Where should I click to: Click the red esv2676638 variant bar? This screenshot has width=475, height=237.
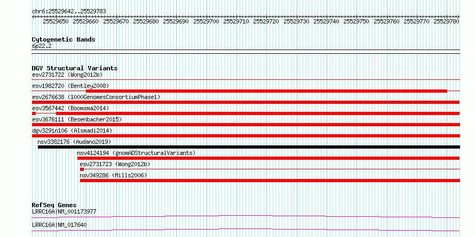coord(246,102)
